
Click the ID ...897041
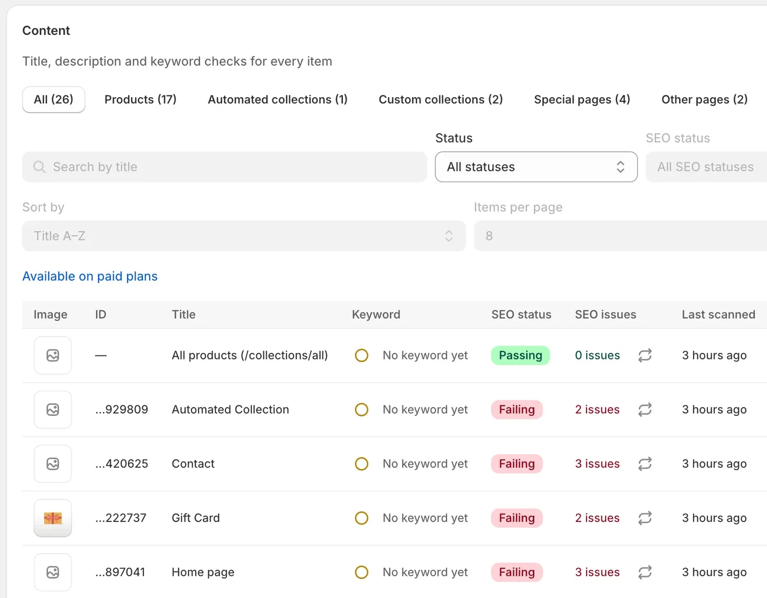(120, 572)
